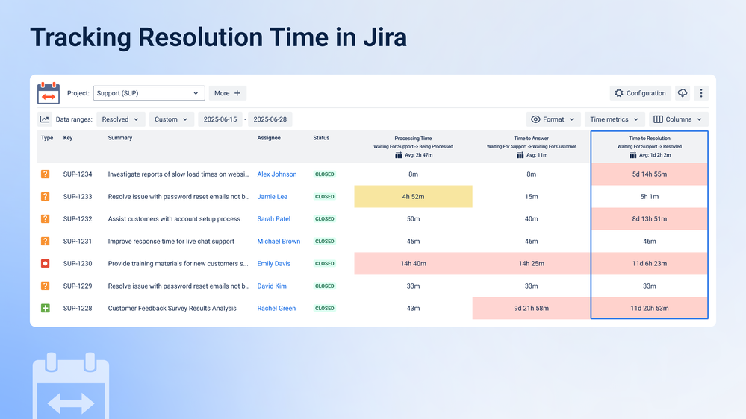Image resolution: width=746 pixels, height=419 pixels.
Task: Open the Time metrics dropdown
Action: pyautogui.click(x=615, y=119)
